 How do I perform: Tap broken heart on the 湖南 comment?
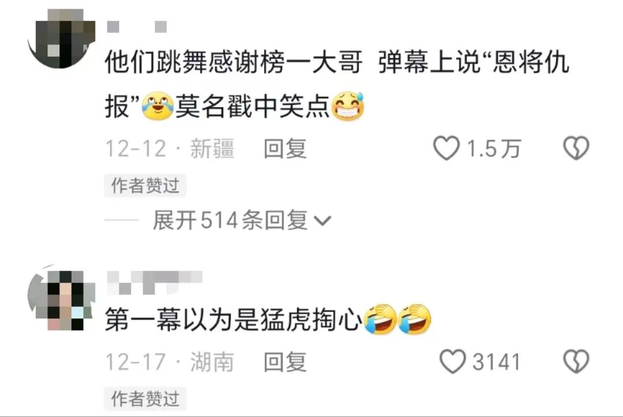point(576,362)
